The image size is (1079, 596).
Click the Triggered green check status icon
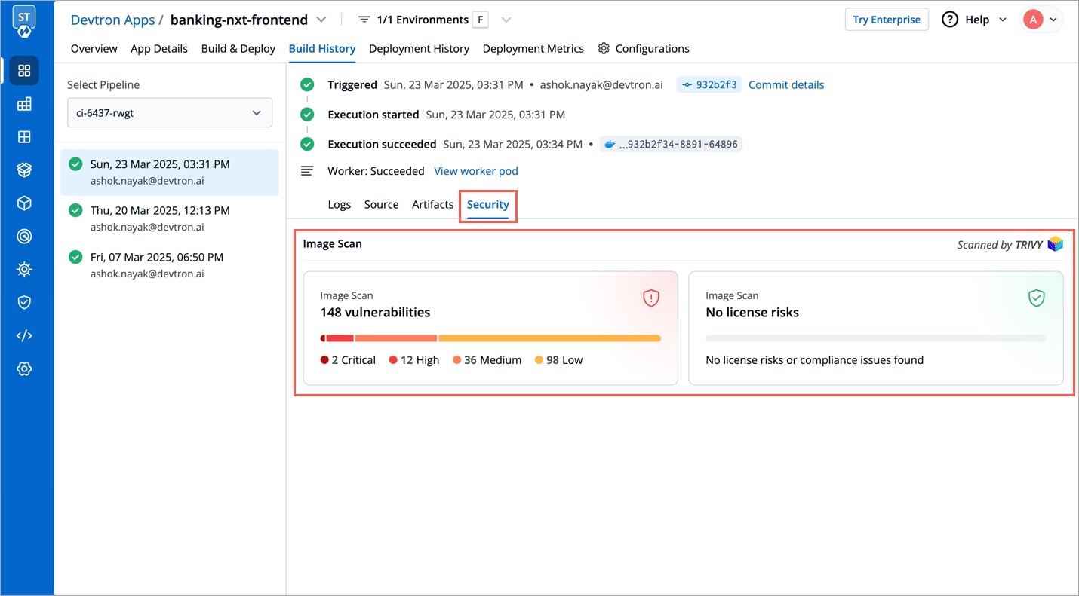(307, 84)
